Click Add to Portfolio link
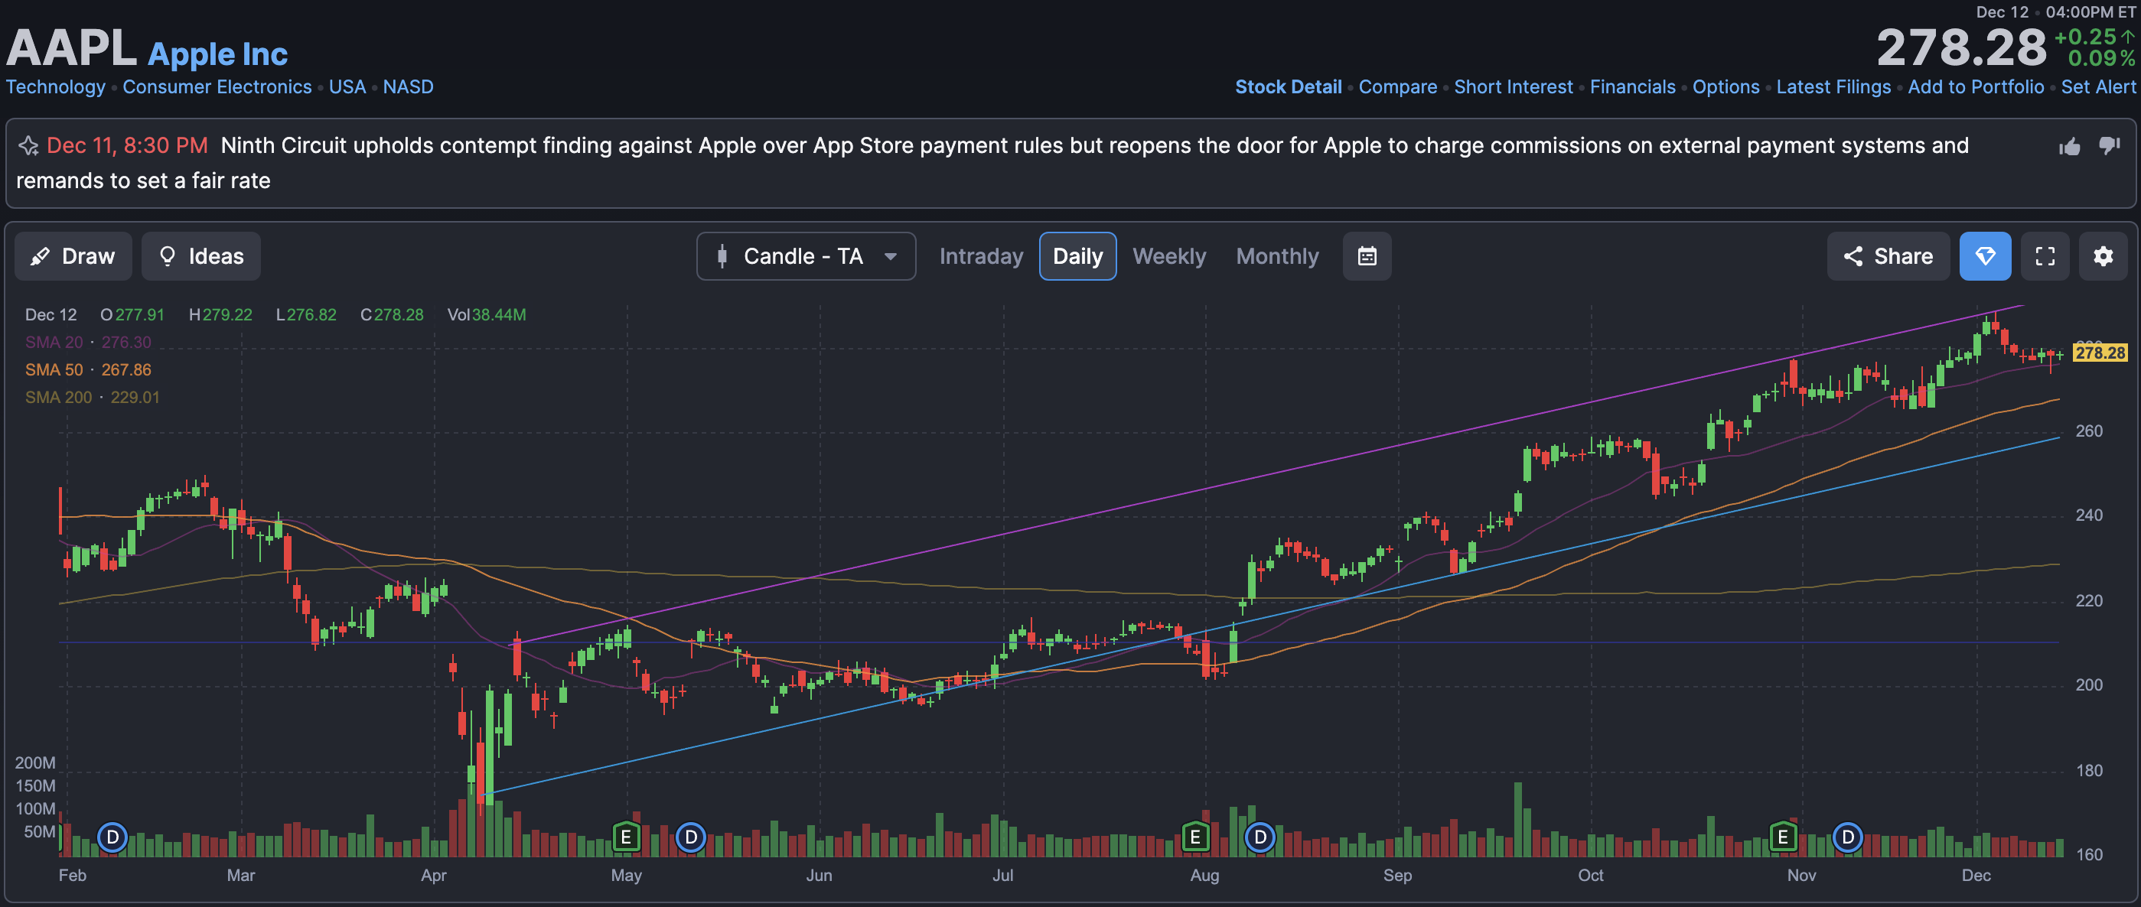This screenshot has width=2141, height=907. (x=1976, y=87)
